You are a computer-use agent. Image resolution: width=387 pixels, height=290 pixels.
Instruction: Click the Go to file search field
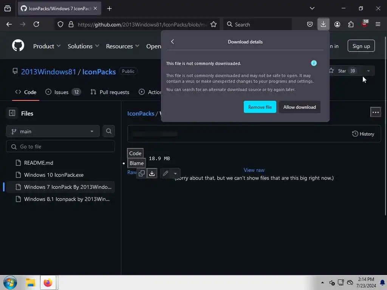point(60,147)
